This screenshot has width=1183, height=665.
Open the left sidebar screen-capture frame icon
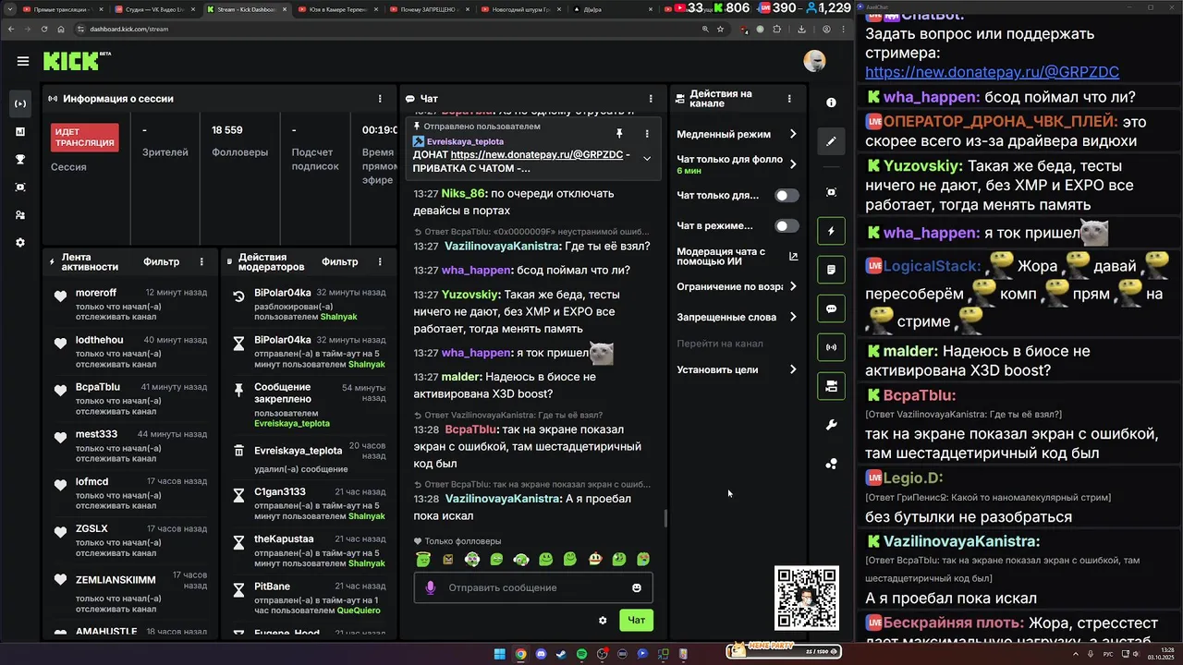[x=20, y=187]
